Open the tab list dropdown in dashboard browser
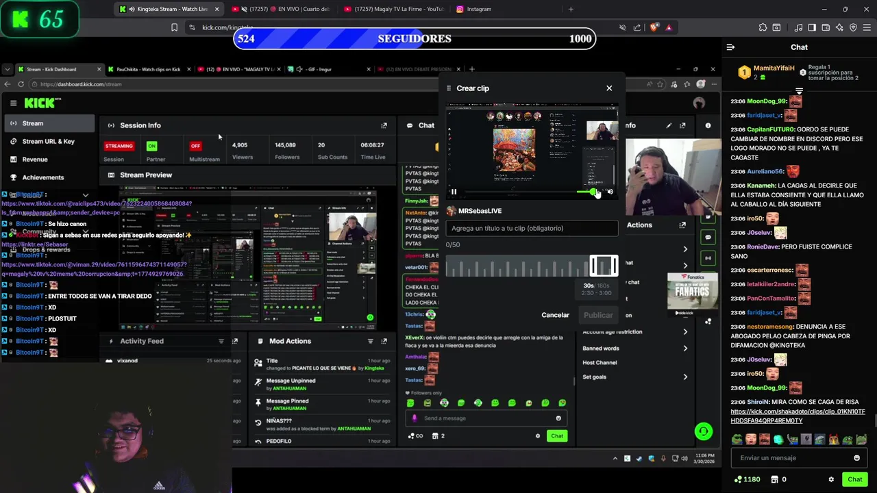Viewport: 877px width, 493px height. pyautogui.click(x=7, y=69)
